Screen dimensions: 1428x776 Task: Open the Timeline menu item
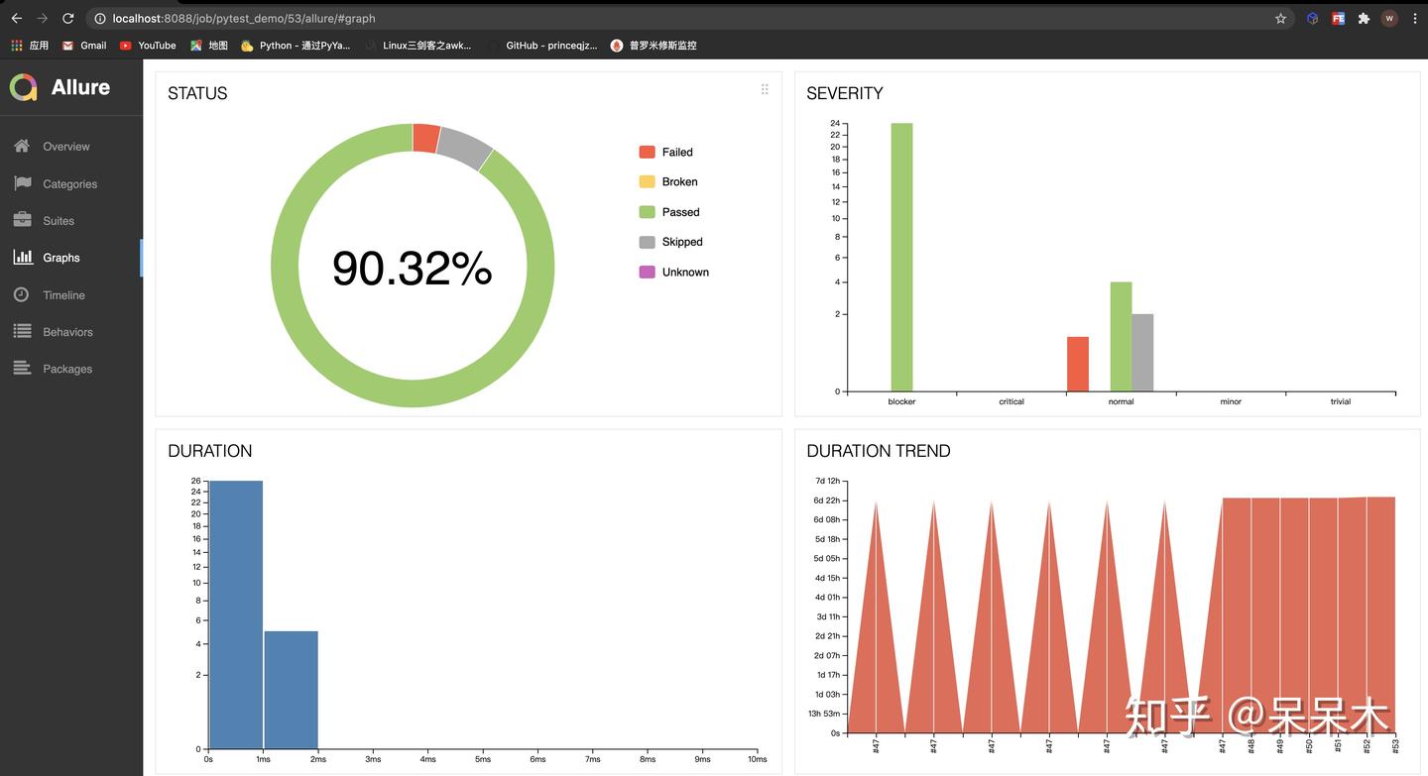tap(71, 294)
